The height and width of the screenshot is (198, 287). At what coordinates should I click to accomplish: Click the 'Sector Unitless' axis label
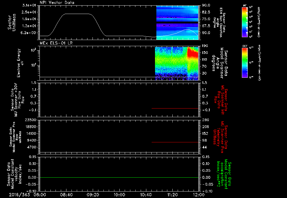[x=12, y=22]
